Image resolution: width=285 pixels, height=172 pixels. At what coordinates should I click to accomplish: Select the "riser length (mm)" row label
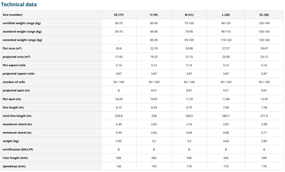point(15,158)
